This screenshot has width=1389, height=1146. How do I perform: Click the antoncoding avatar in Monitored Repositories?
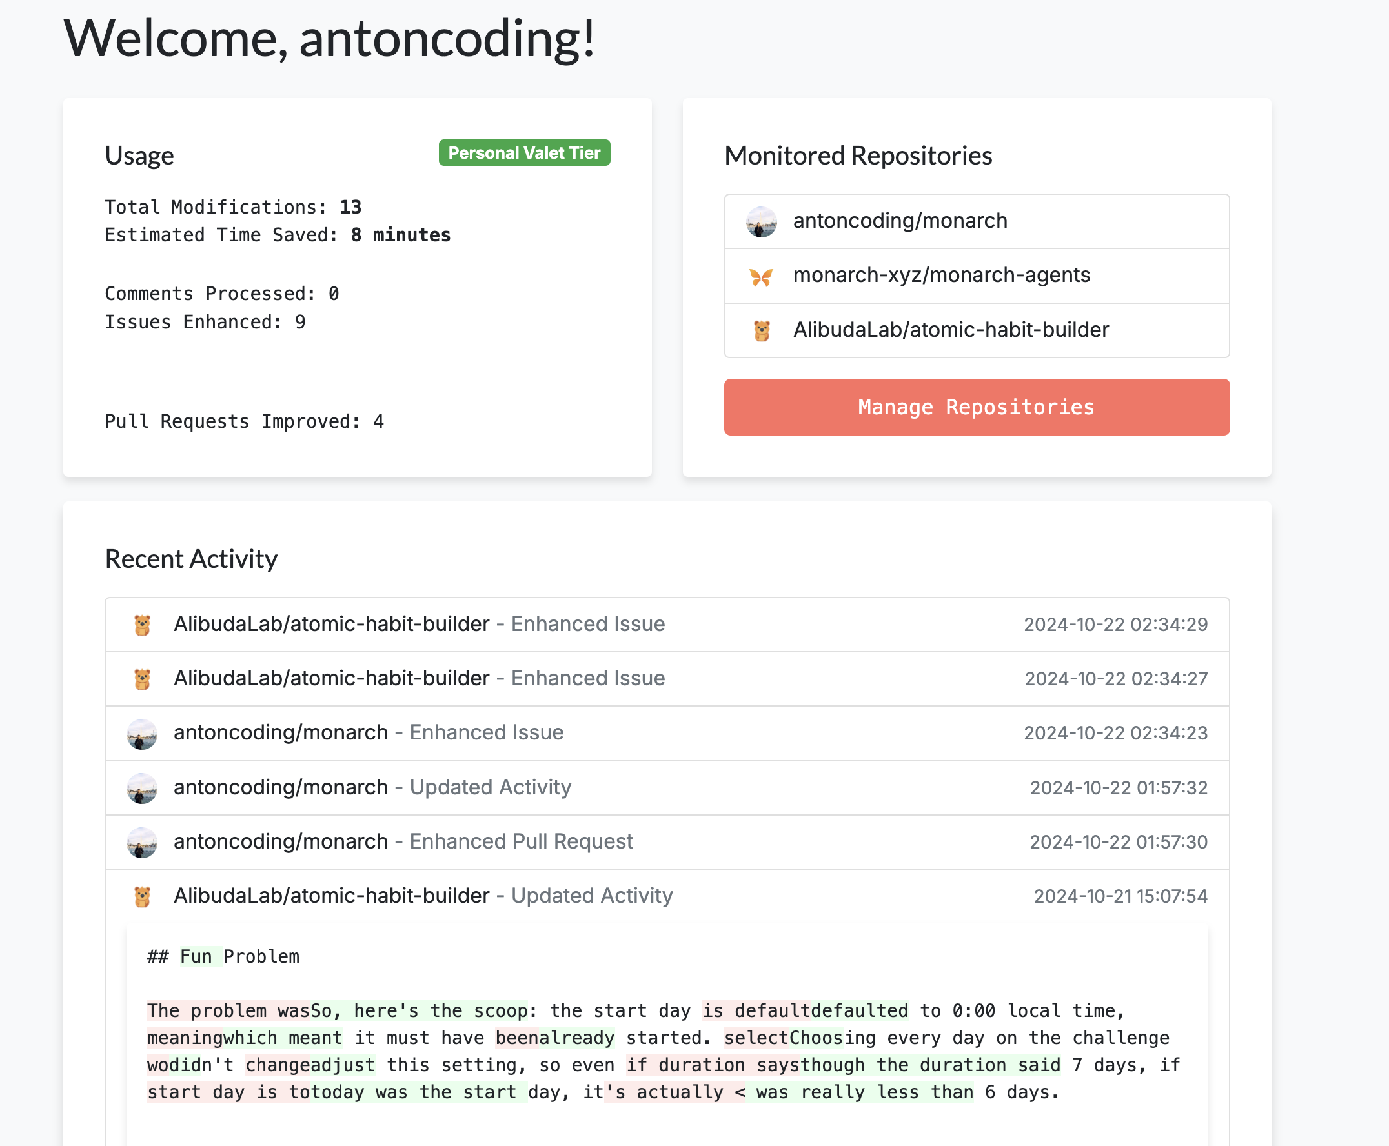(x=760, y=222)
